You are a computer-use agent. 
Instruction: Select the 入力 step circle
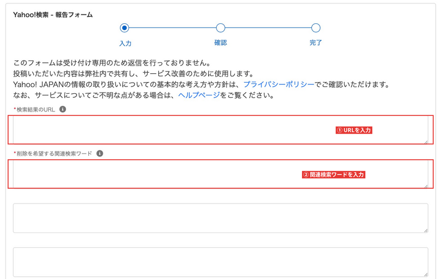pyautogui.click(x=124, y=28)
